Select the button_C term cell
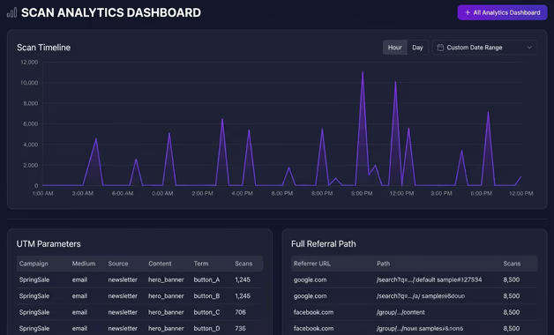 point(206,312)
